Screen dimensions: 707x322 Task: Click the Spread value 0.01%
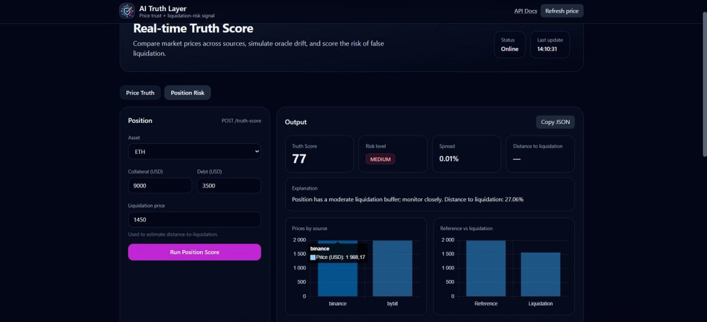click(x=449, y=159)
